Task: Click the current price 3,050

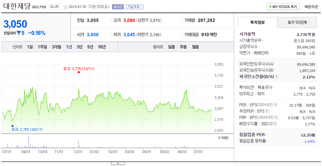Action: click(15, 24)
